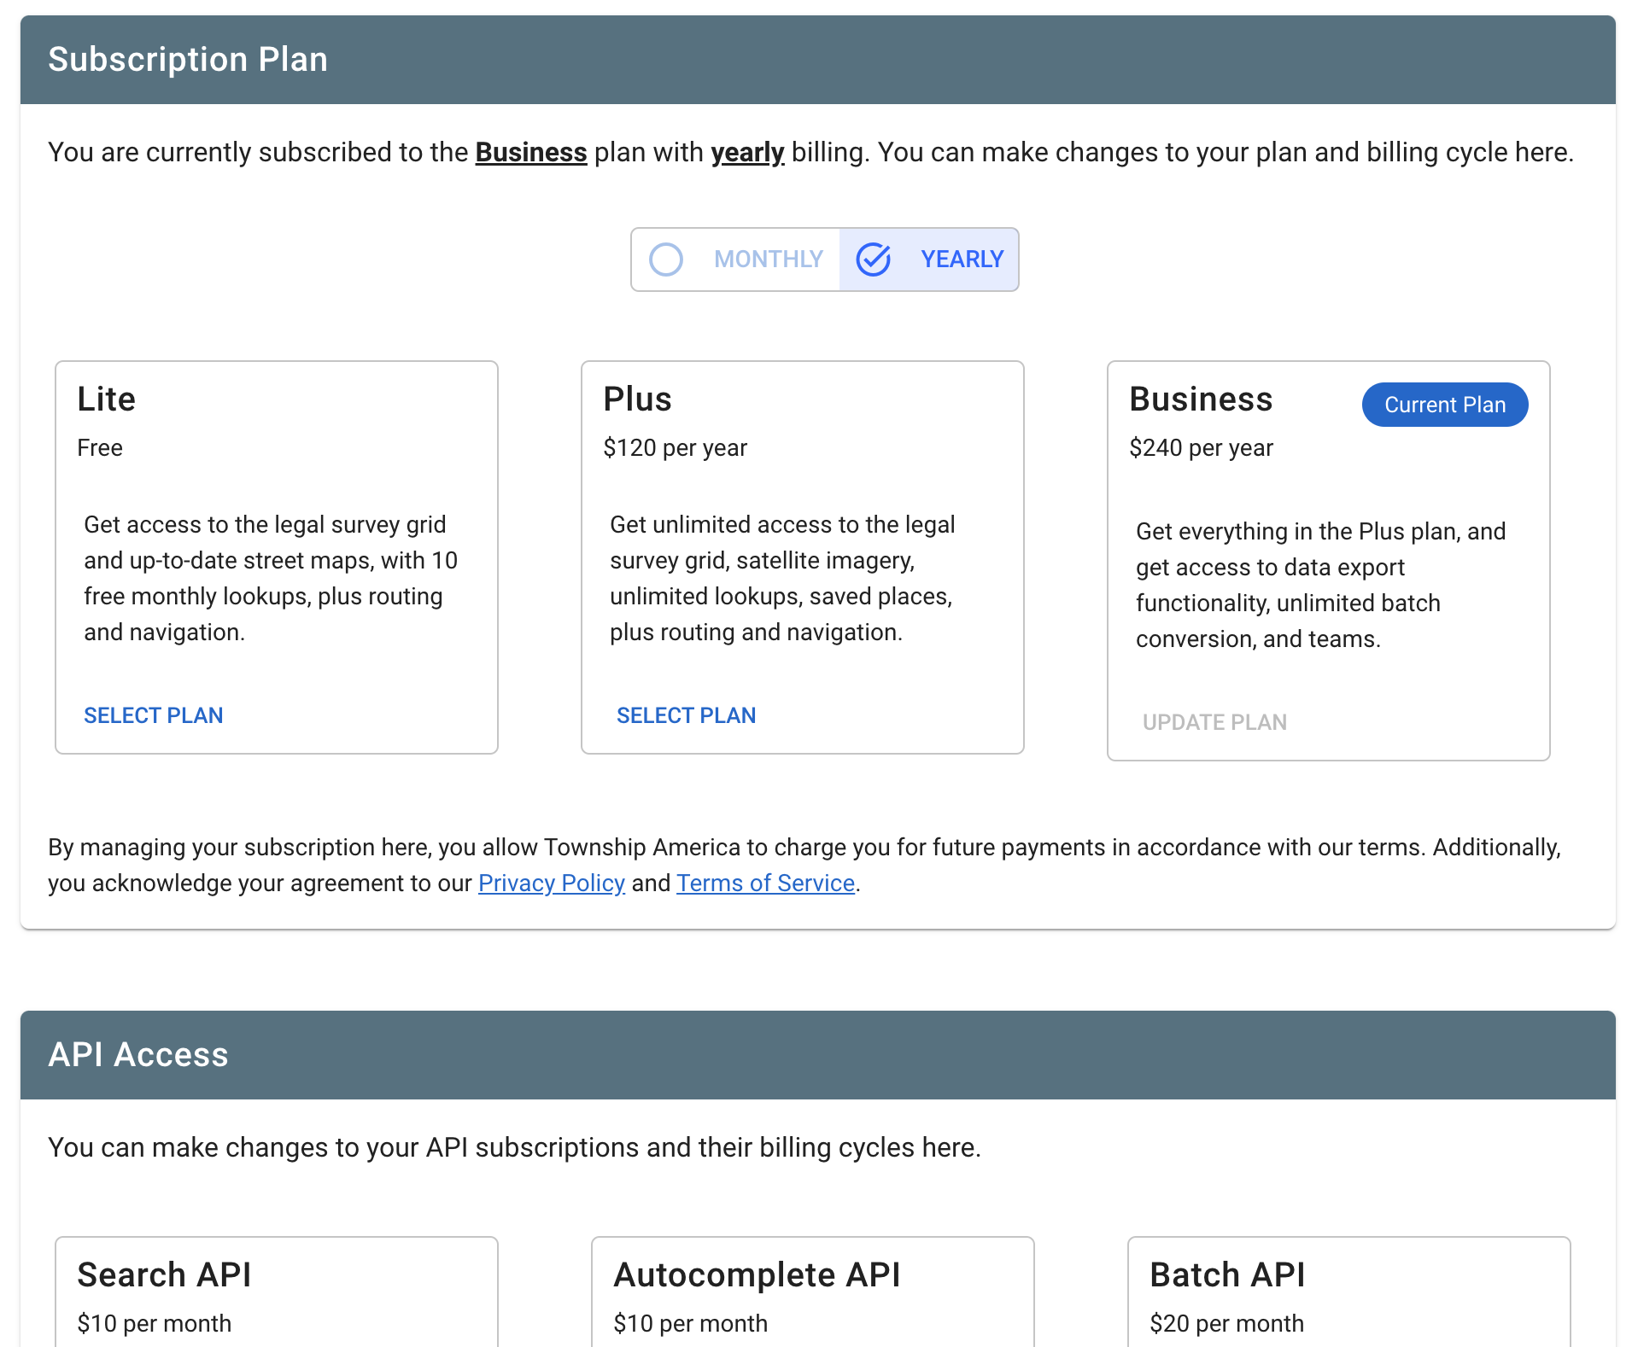1638x1347 pixels.
Task: Click the Plus plan description text
Action: 783,578
